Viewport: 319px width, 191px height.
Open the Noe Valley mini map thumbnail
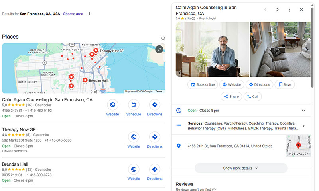pyautogui.click(x=298, y=146)
